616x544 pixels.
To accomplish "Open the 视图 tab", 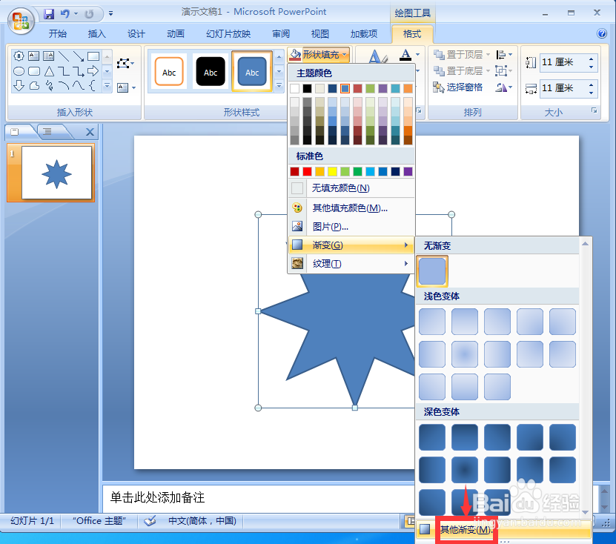I will 319,34.
